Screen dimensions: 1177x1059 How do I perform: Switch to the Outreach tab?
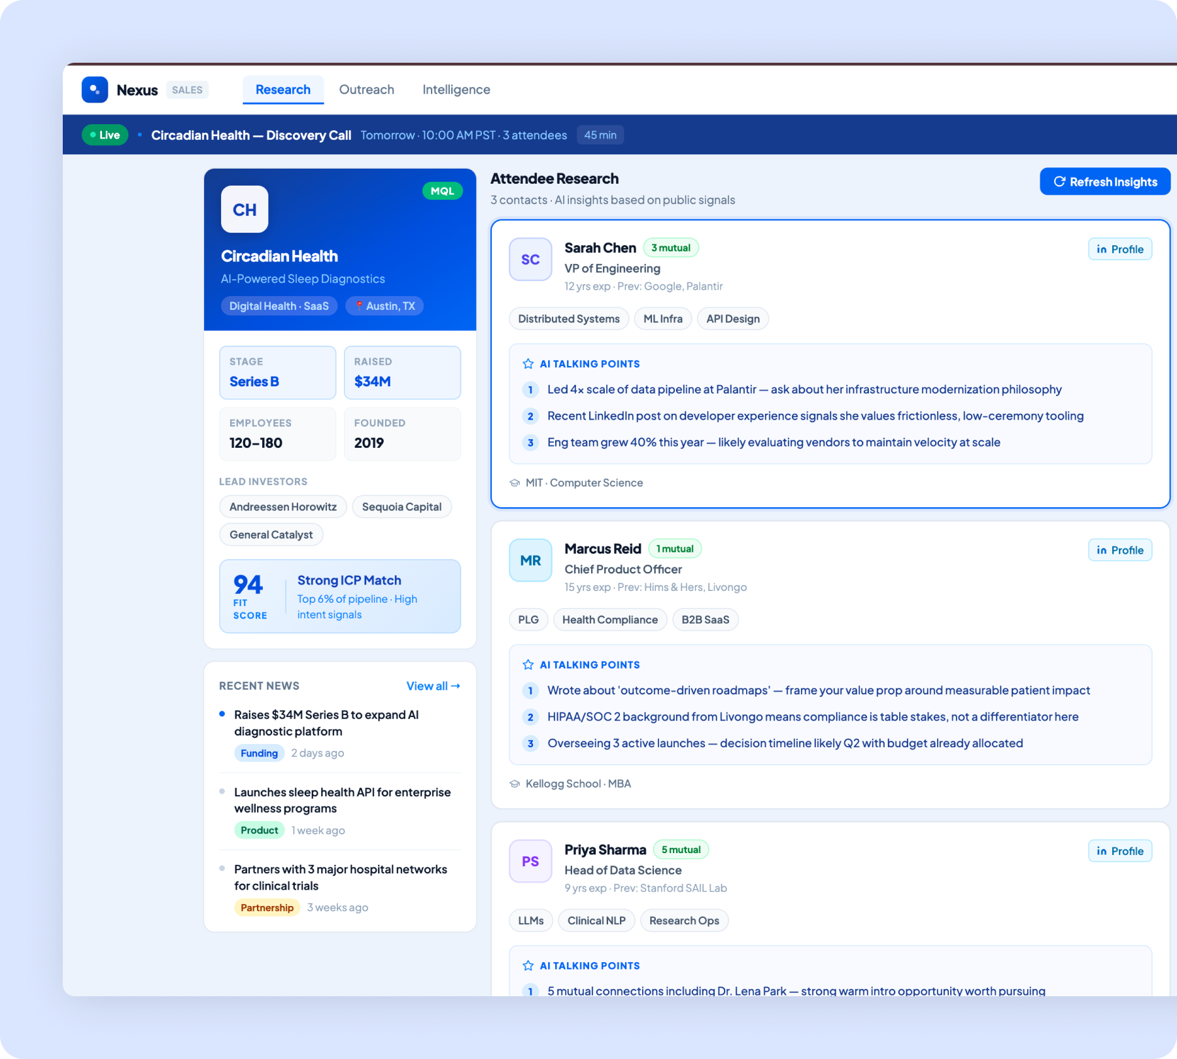click(366, 90)
